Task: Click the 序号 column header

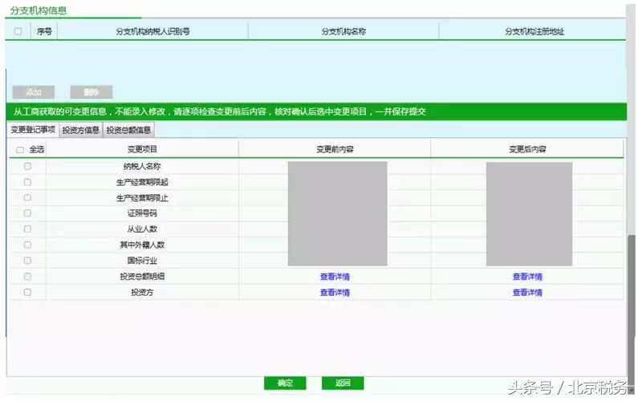Action: (44, 31)
